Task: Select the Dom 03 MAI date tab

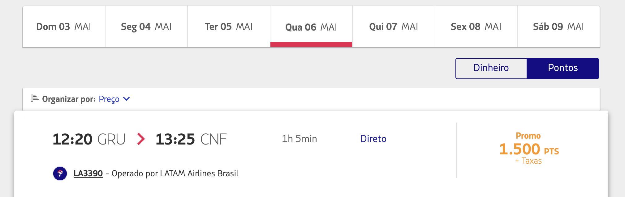Action: coord(64,27)
